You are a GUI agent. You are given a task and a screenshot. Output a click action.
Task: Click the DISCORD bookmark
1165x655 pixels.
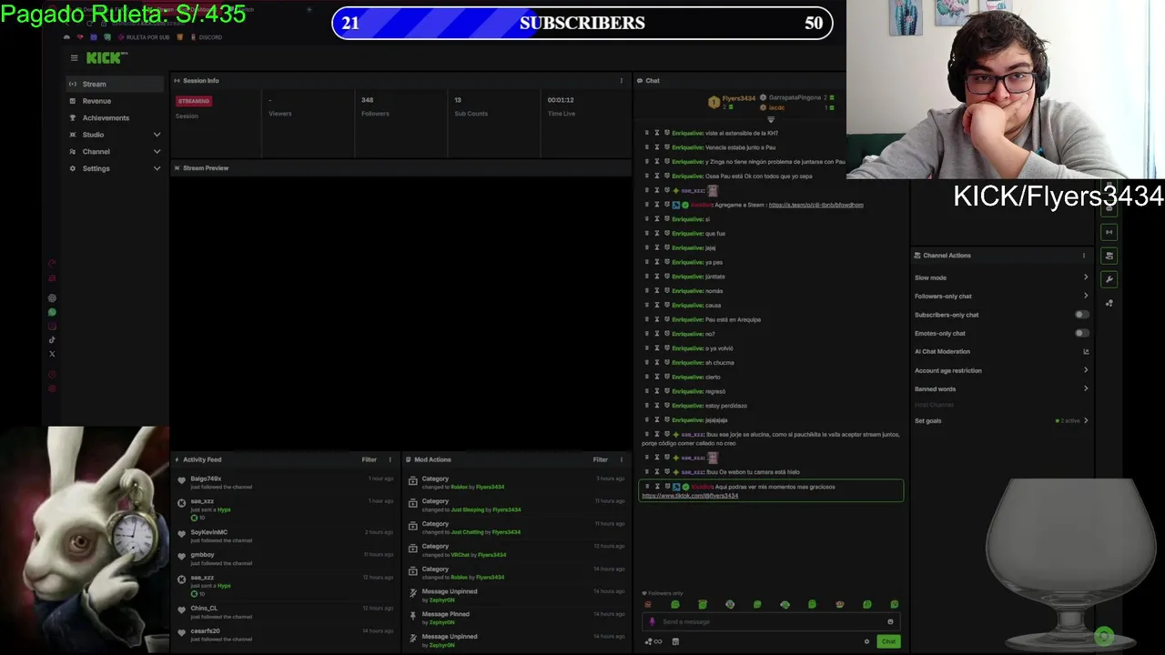pyautogui.click(x=206, y=37)
